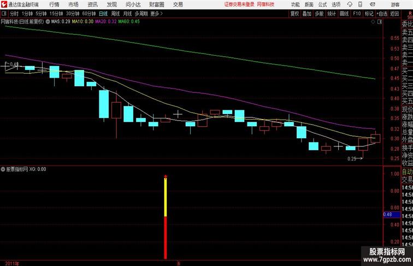Viewport: 413px width, 266px height.
Task: Click the 统计 statistics button
Action: 332,14
